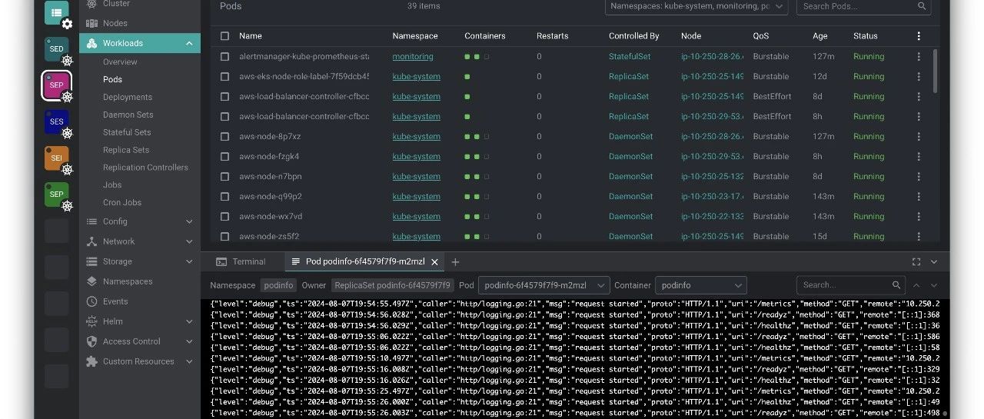Screen dimensions: 984x419
Task: Open actions menu for alertmanager-kube-prometheus pod
Action: (919, 57)
